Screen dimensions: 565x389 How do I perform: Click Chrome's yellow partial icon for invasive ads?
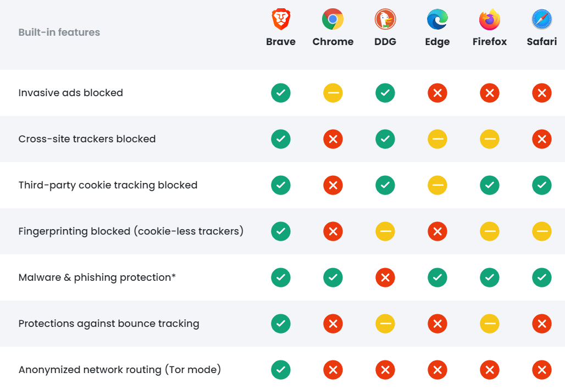point(333,93)
